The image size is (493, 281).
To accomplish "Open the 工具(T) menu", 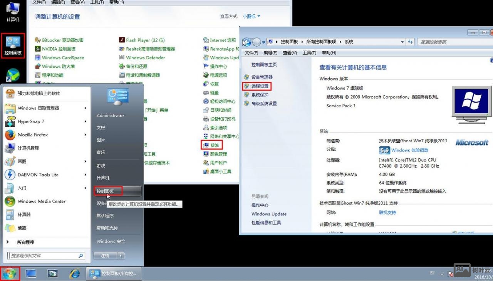I will 309,53.
